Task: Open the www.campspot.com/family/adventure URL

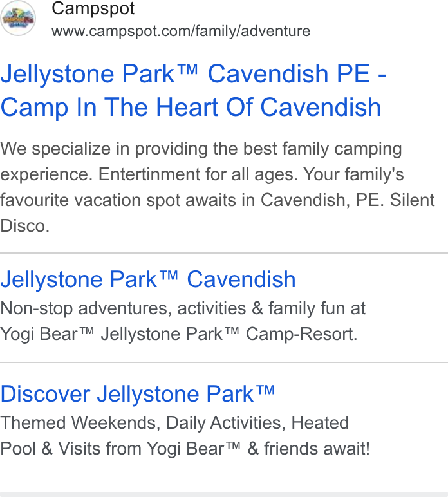Action: click(181, 31)
